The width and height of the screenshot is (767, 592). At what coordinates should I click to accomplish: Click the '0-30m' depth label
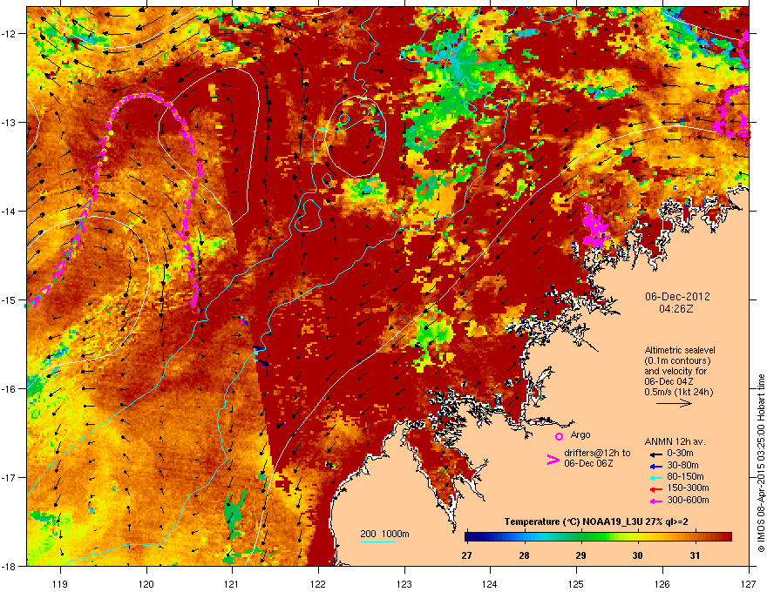[x=680, y=454]
